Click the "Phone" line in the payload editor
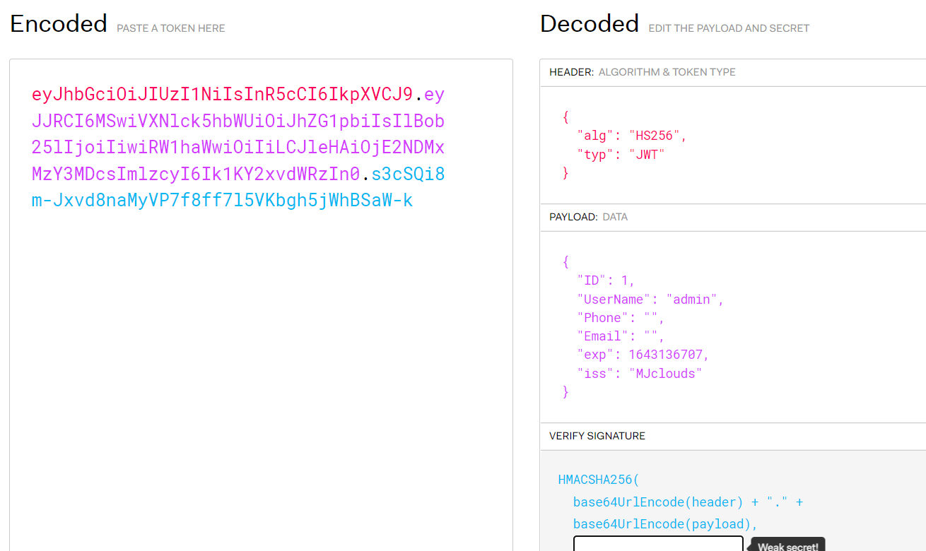This screenshot has height=551, width=926. point(621,318)
